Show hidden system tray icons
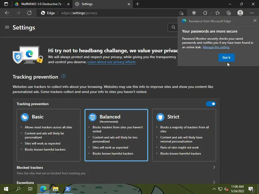Image resolution: width=259 pixels, height=194 pixels. (214, 189)
